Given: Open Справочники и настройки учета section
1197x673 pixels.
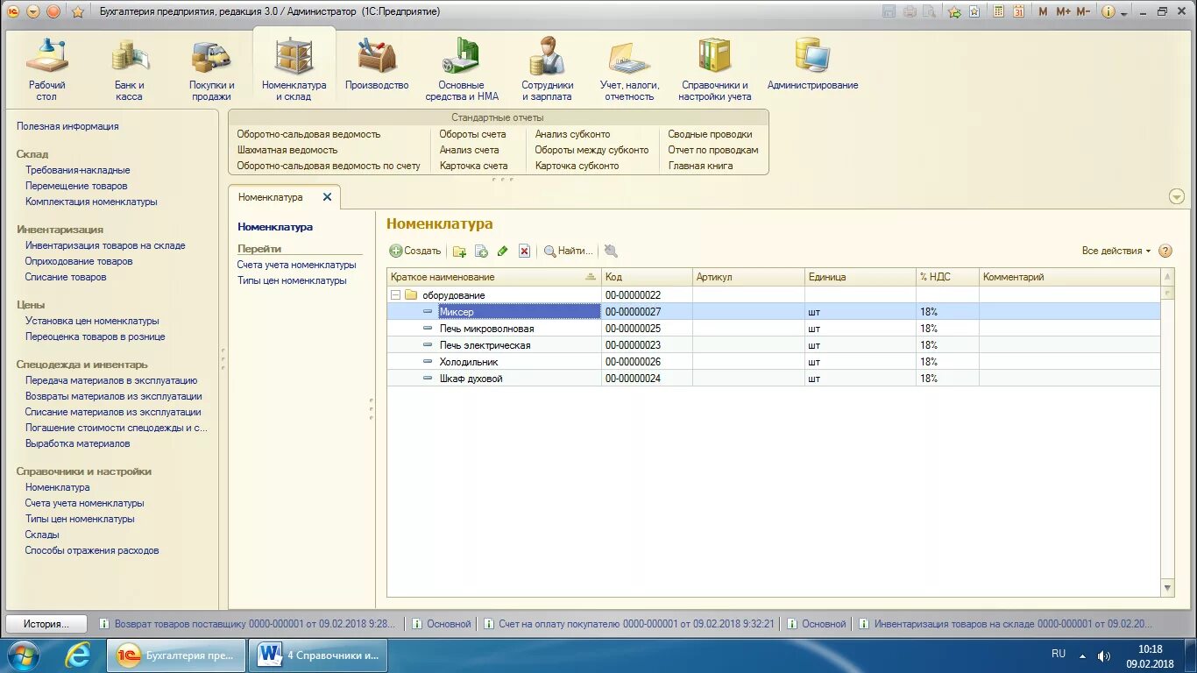Looking at the screenshot, I should [714, 69].
